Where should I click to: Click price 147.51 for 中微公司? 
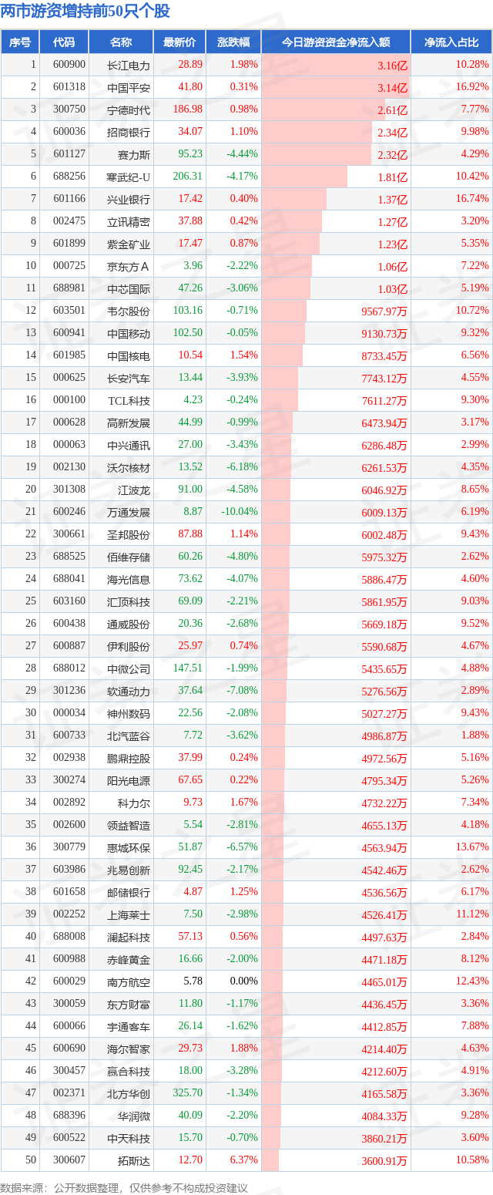coord(188,668)
